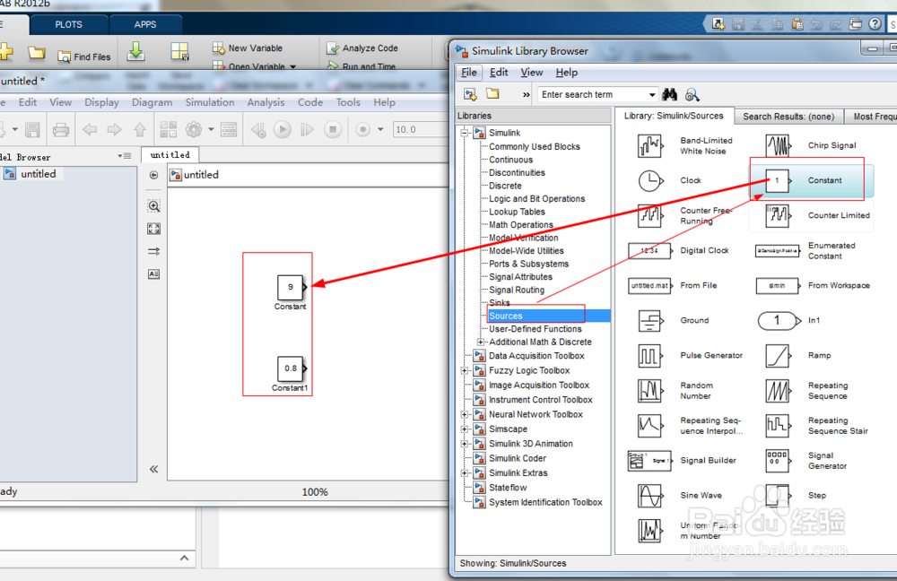897x581 pixels.
Task: Click the Run simulation play button
Action: tap(282, 130)
